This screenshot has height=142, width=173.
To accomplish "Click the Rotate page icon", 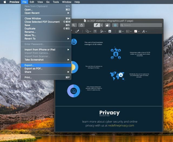I will [x=107, y=25].
